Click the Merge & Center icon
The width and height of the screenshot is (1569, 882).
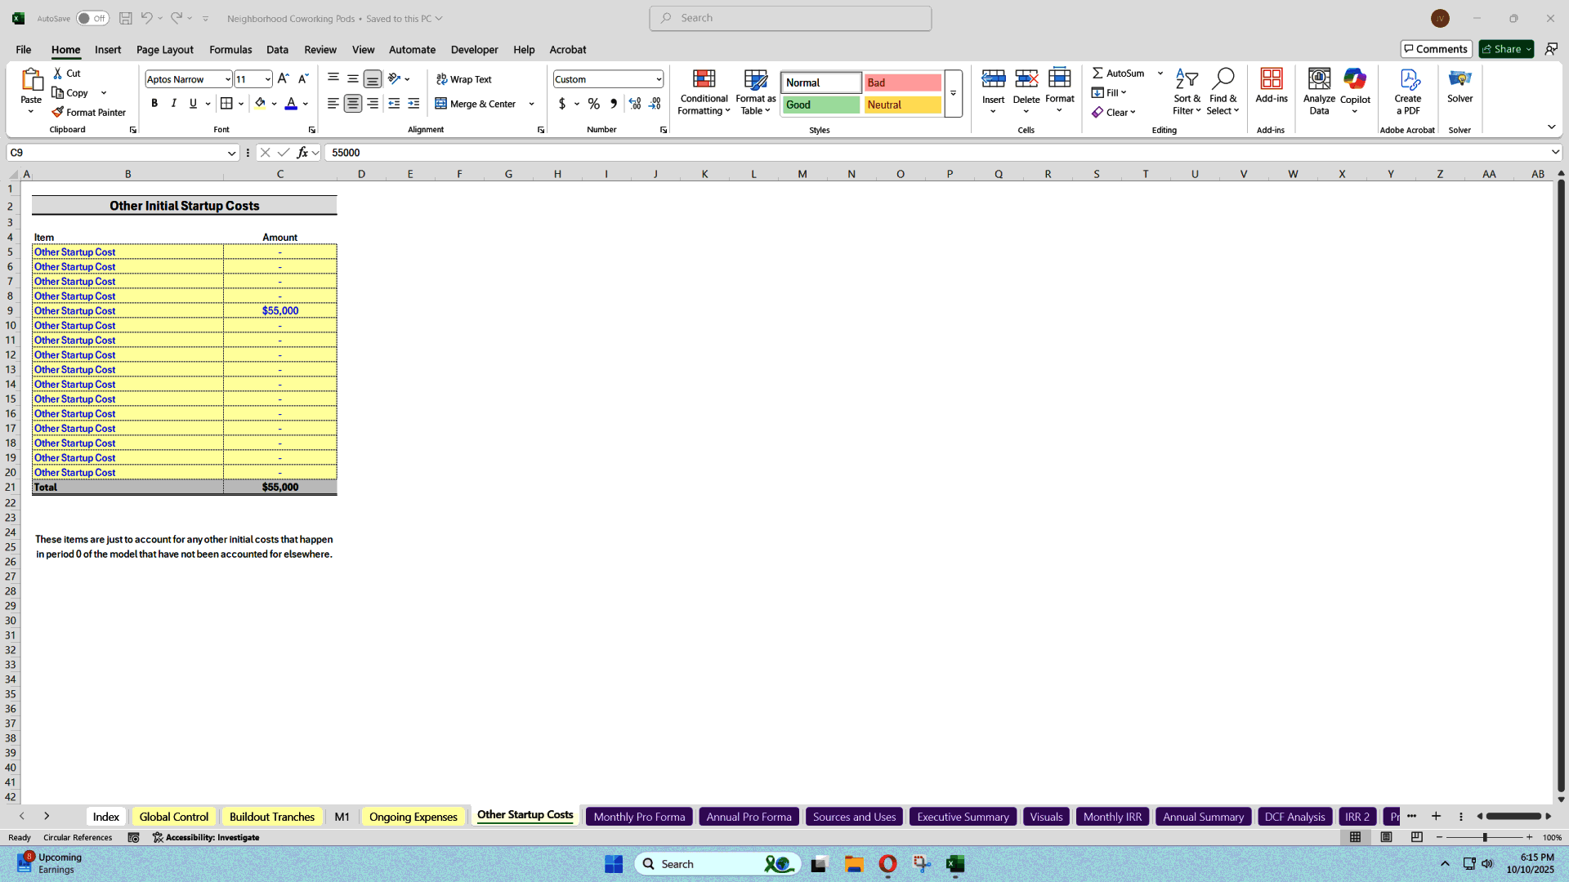441,104
